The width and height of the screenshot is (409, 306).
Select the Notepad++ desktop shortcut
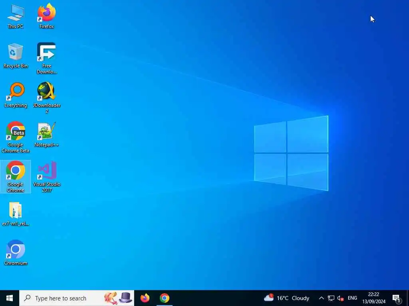coord(47,135)
